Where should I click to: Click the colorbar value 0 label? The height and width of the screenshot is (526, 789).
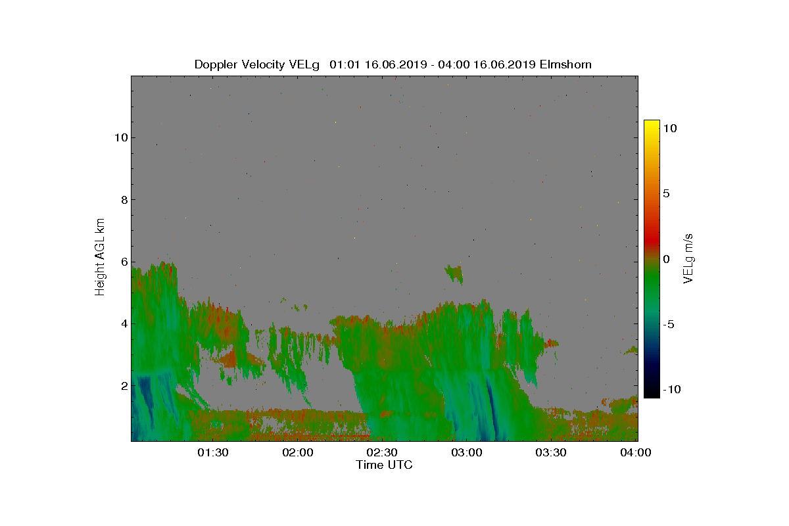click(x=666, y=259)
